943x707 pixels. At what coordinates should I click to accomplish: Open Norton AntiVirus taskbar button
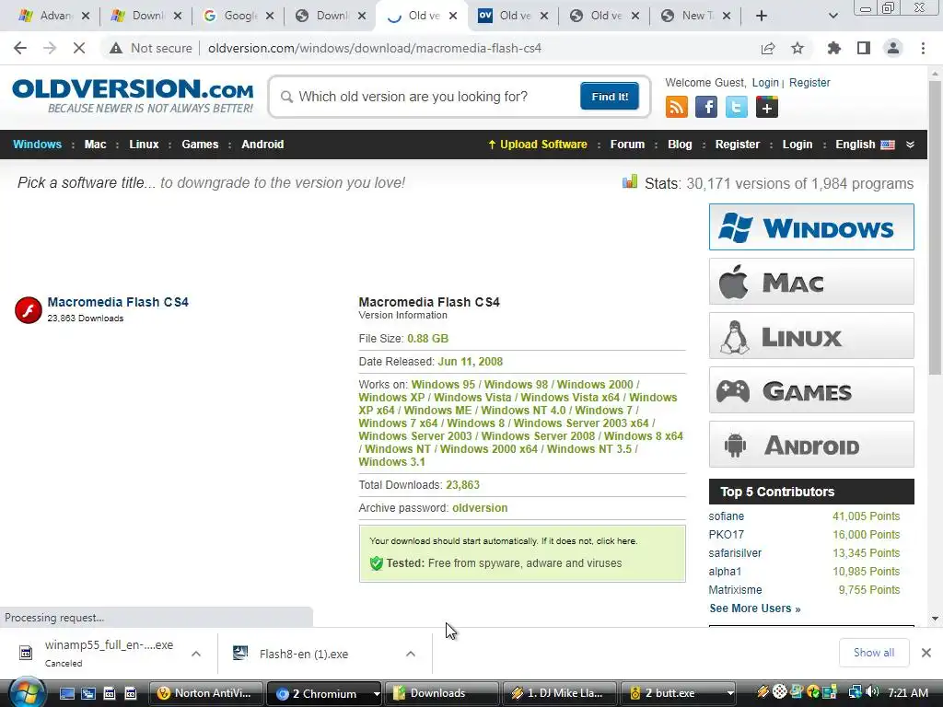[x=205, y=693]
